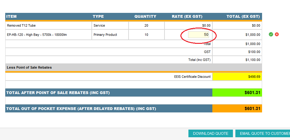Click the ITEM column header
The height and width of the screenshot is (140, 290).
click(x=12, y=17)
